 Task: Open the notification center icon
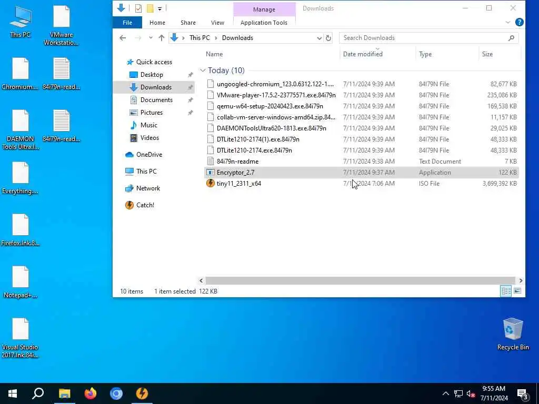pos(523,394)
